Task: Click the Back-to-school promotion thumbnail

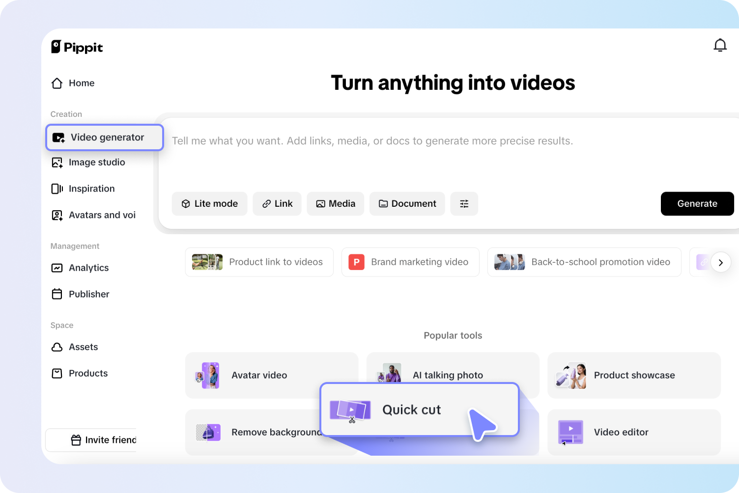Action: [510, 262]
